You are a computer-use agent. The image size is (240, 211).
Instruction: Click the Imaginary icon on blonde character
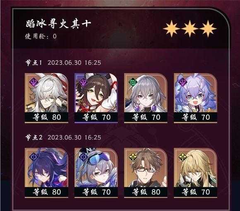(182, 157)
